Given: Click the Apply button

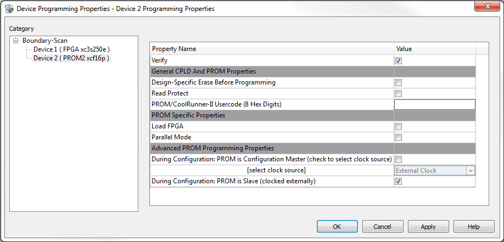Looking at the screenshot, I should point(428,227).
